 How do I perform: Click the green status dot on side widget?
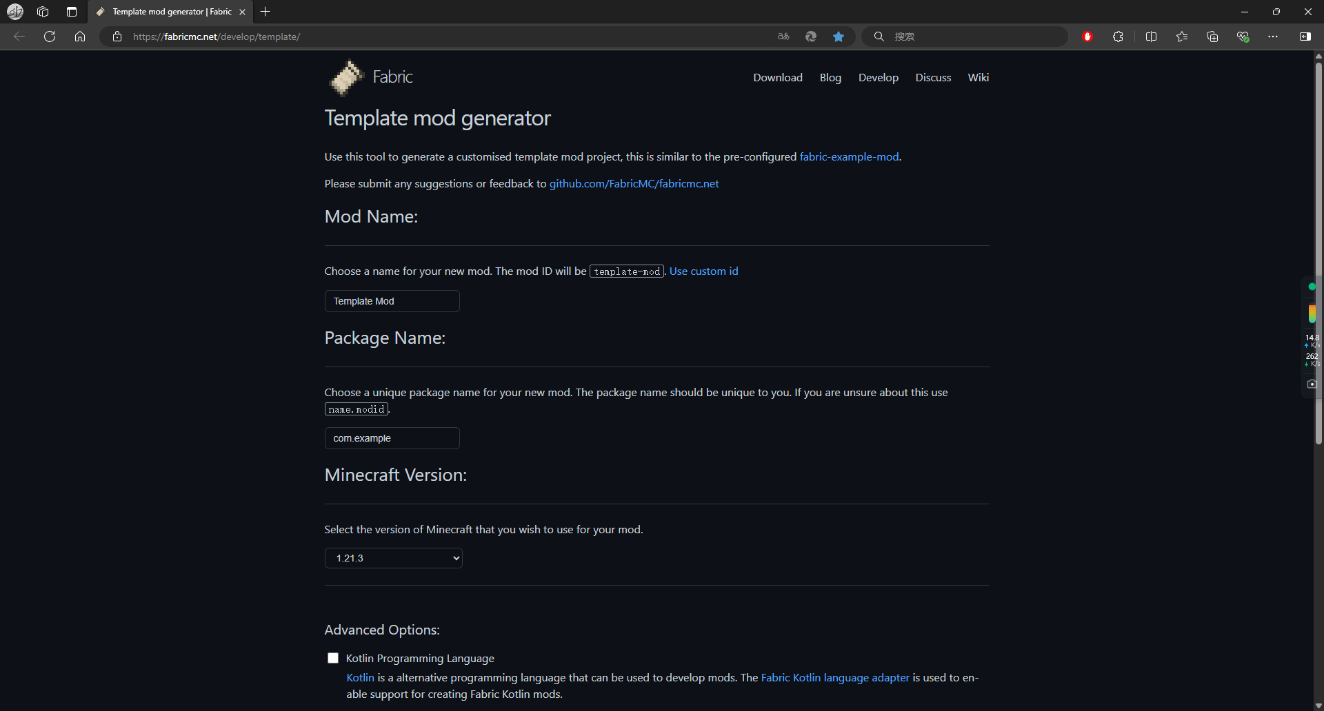1312,287
